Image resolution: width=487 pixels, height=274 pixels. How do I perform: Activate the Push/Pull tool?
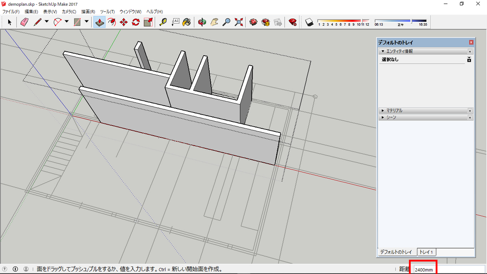[99, 22]
